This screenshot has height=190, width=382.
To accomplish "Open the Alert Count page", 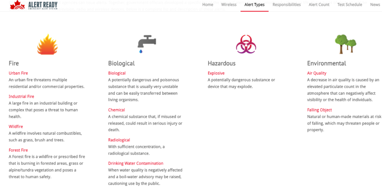I will pyautogui.click(x=319, y=5).
